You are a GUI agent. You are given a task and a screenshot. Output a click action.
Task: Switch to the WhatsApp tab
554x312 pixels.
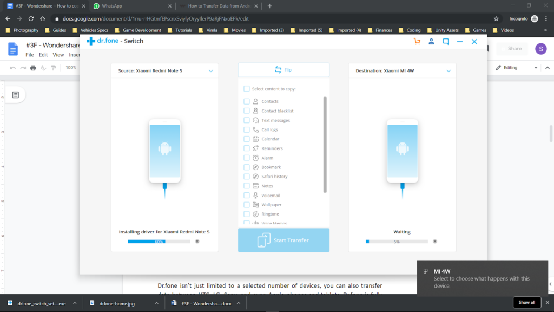pos(131,6)
